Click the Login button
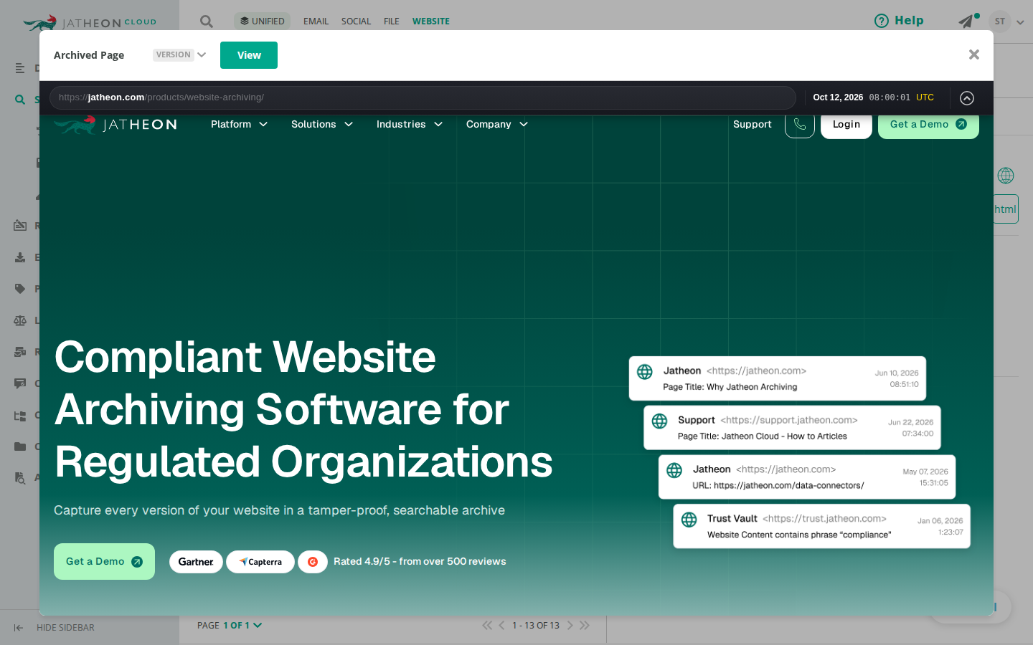The height and width of the screenshot is (645, 1033). [846, 125]
